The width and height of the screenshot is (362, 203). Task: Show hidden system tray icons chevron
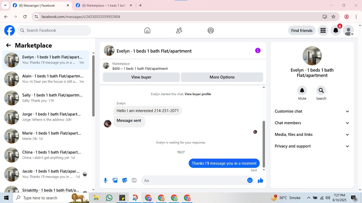[309, 198]
